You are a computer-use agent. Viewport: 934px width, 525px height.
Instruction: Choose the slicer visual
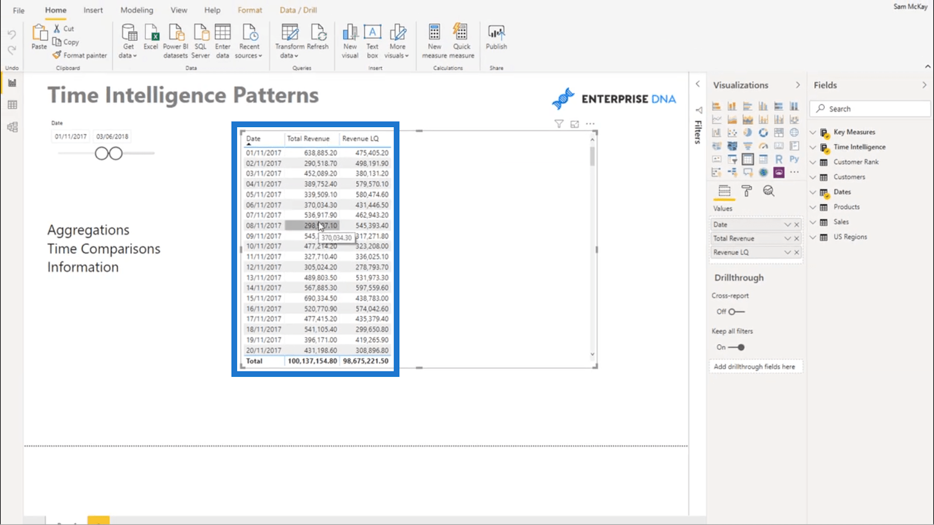tap(732, 159)
